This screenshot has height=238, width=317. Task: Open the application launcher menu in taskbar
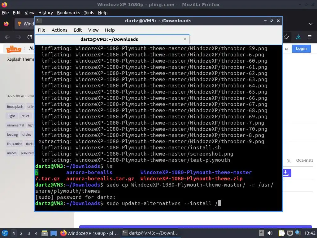click(5, 233)
